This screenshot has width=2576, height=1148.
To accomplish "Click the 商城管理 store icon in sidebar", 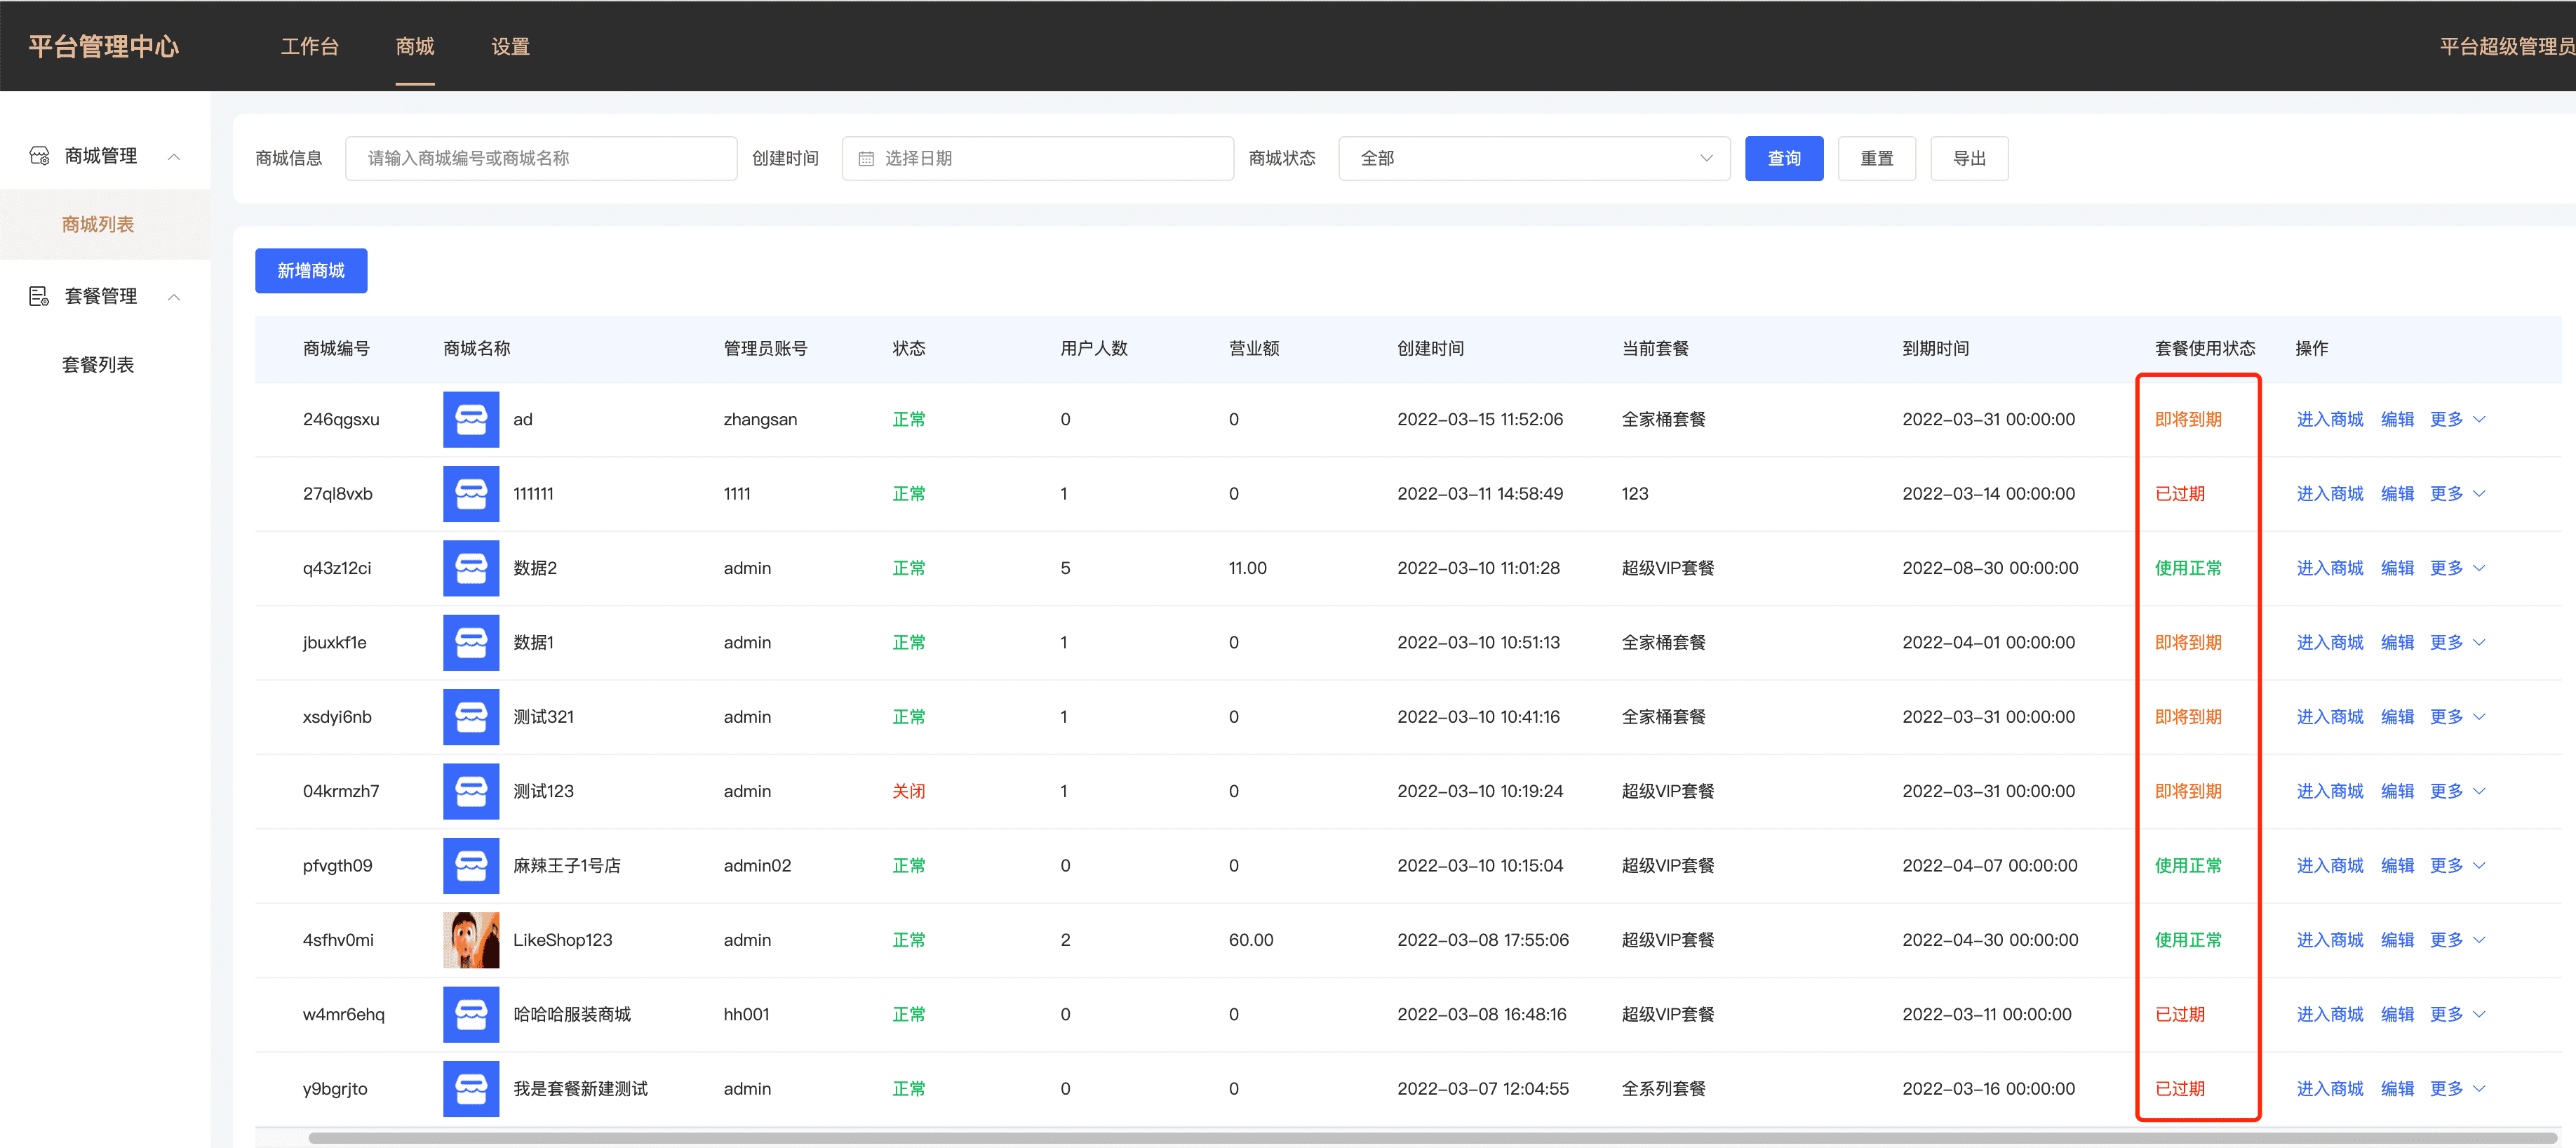I will point(39,156).
